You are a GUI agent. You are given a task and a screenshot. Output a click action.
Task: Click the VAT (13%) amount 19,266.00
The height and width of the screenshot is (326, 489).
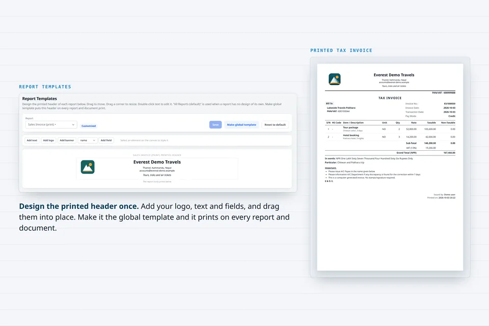click(431, 148)
